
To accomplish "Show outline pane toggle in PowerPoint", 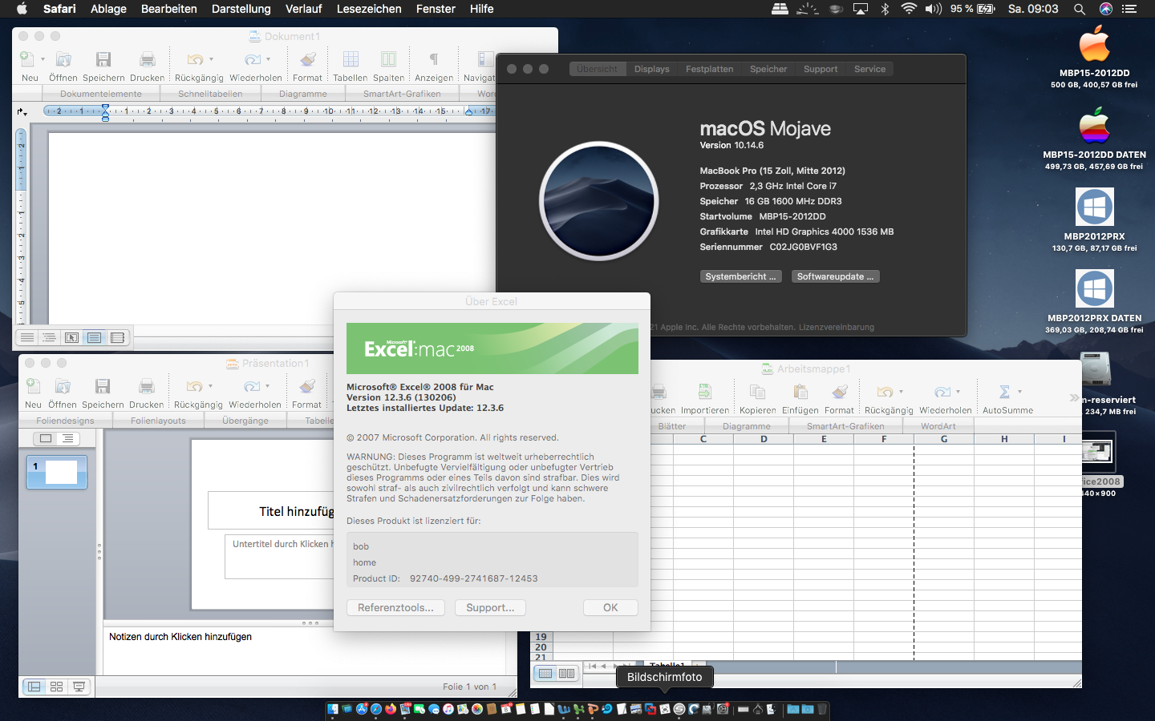I will (x=67, y=438).
